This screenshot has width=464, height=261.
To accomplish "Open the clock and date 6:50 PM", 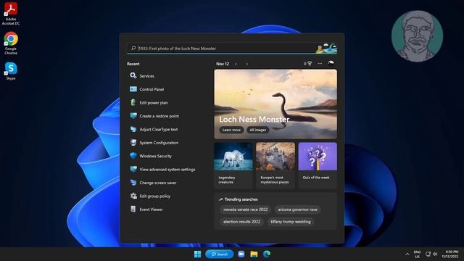I will click(450, 254).
